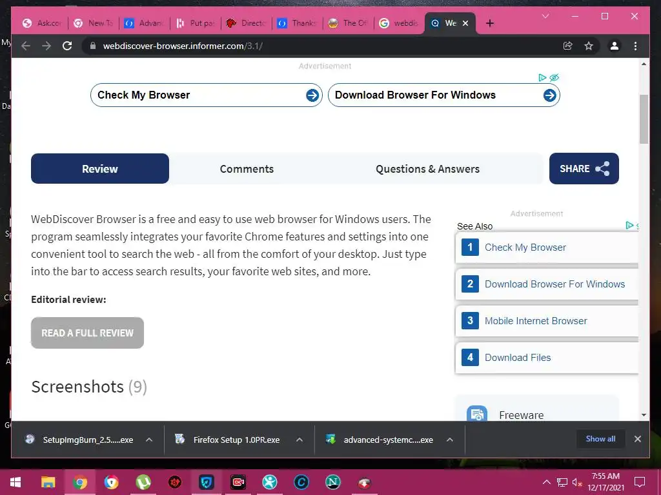Image resolution: width=661 pixels, height=495 pixels.
Task: Switch to the Thanks tab
Action: [298, 23]
